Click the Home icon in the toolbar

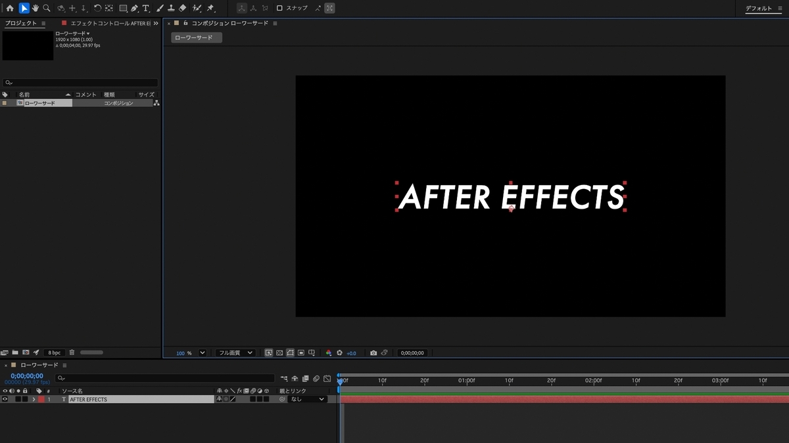[10, 8]
